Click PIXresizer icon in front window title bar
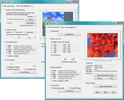124x100 pixels. pos(47,23)
